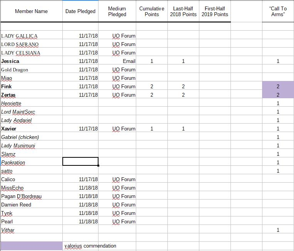Click the Miao name cell

[31, 77]
